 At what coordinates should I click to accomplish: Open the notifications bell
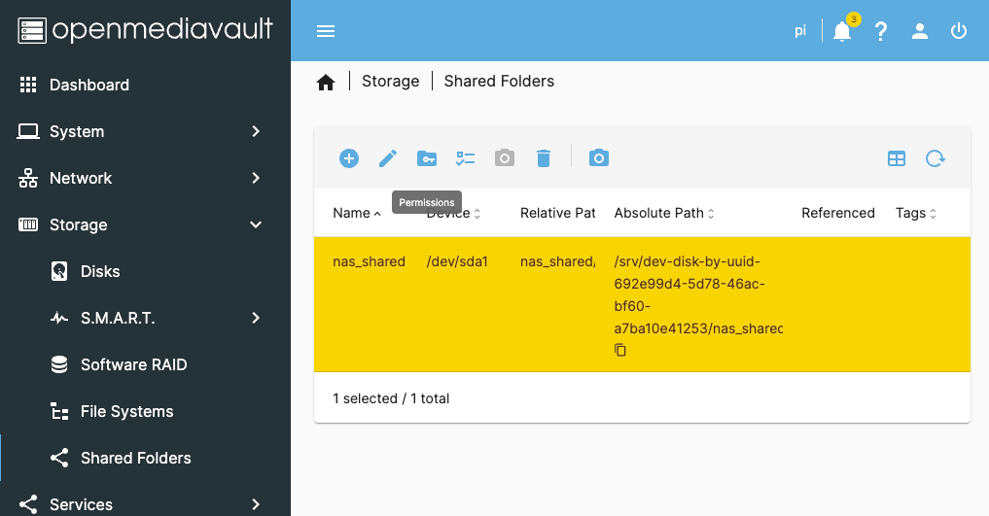point(842,31)
